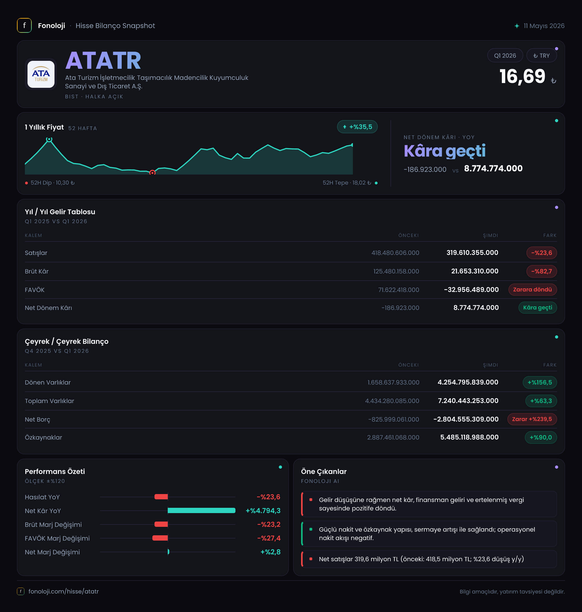Click the Ata Turizm company logo
Viewport: 582px width, 612px height.
point(41,74)
